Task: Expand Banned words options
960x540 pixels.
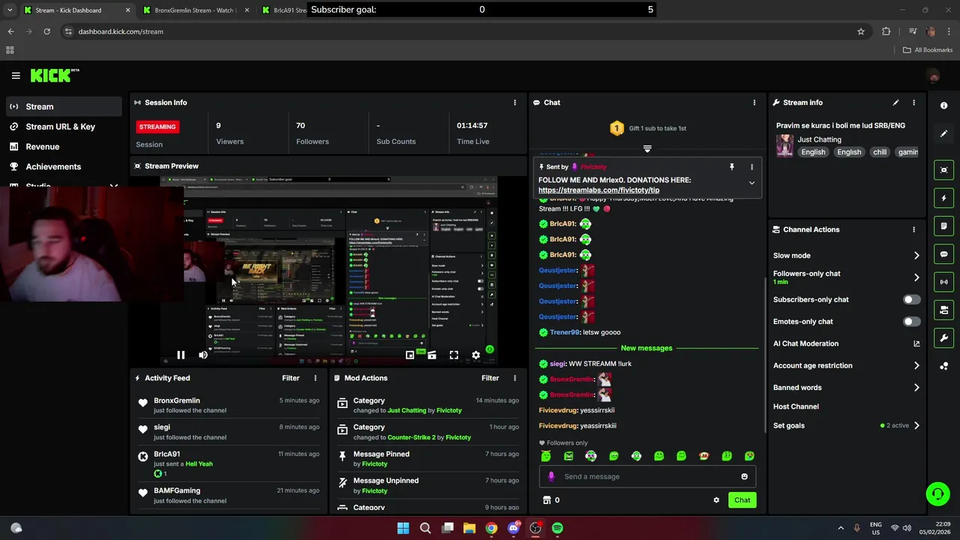Action: (916, 388)
